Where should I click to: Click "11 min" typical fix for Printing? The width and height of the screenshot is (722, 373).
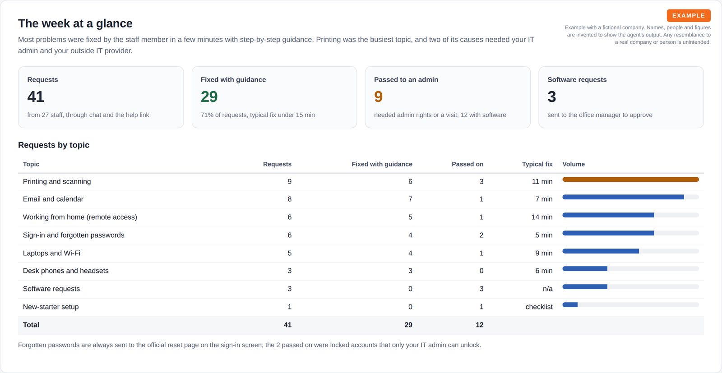click(542, 181)
